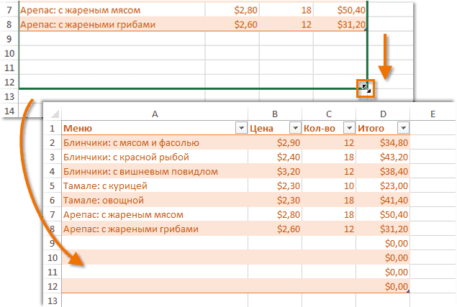Click quantity 10 in Тамале: с курицей row
Image resolution: width=457 pixels, height=307 pixels.
(329, 185)
